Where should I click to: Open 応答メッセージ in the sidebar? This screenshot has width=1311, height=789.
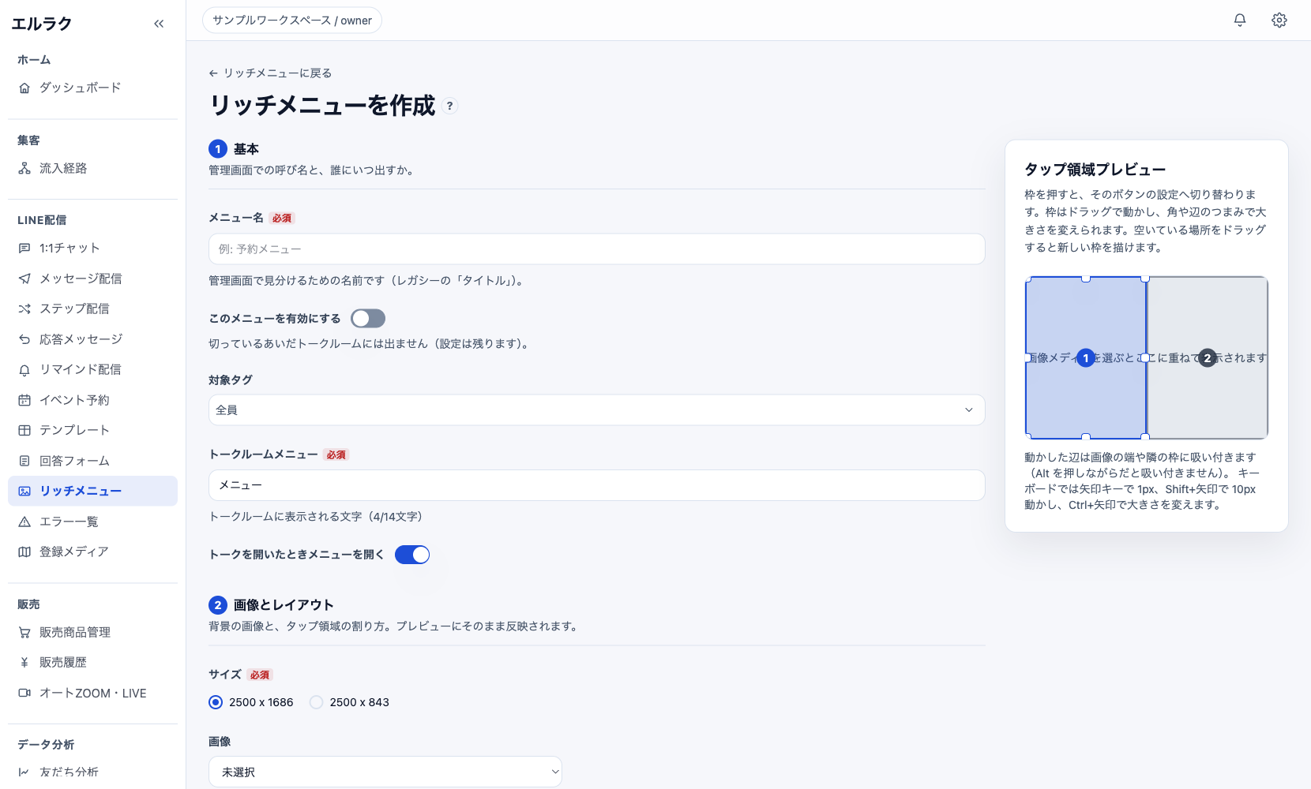coord(92,339)
